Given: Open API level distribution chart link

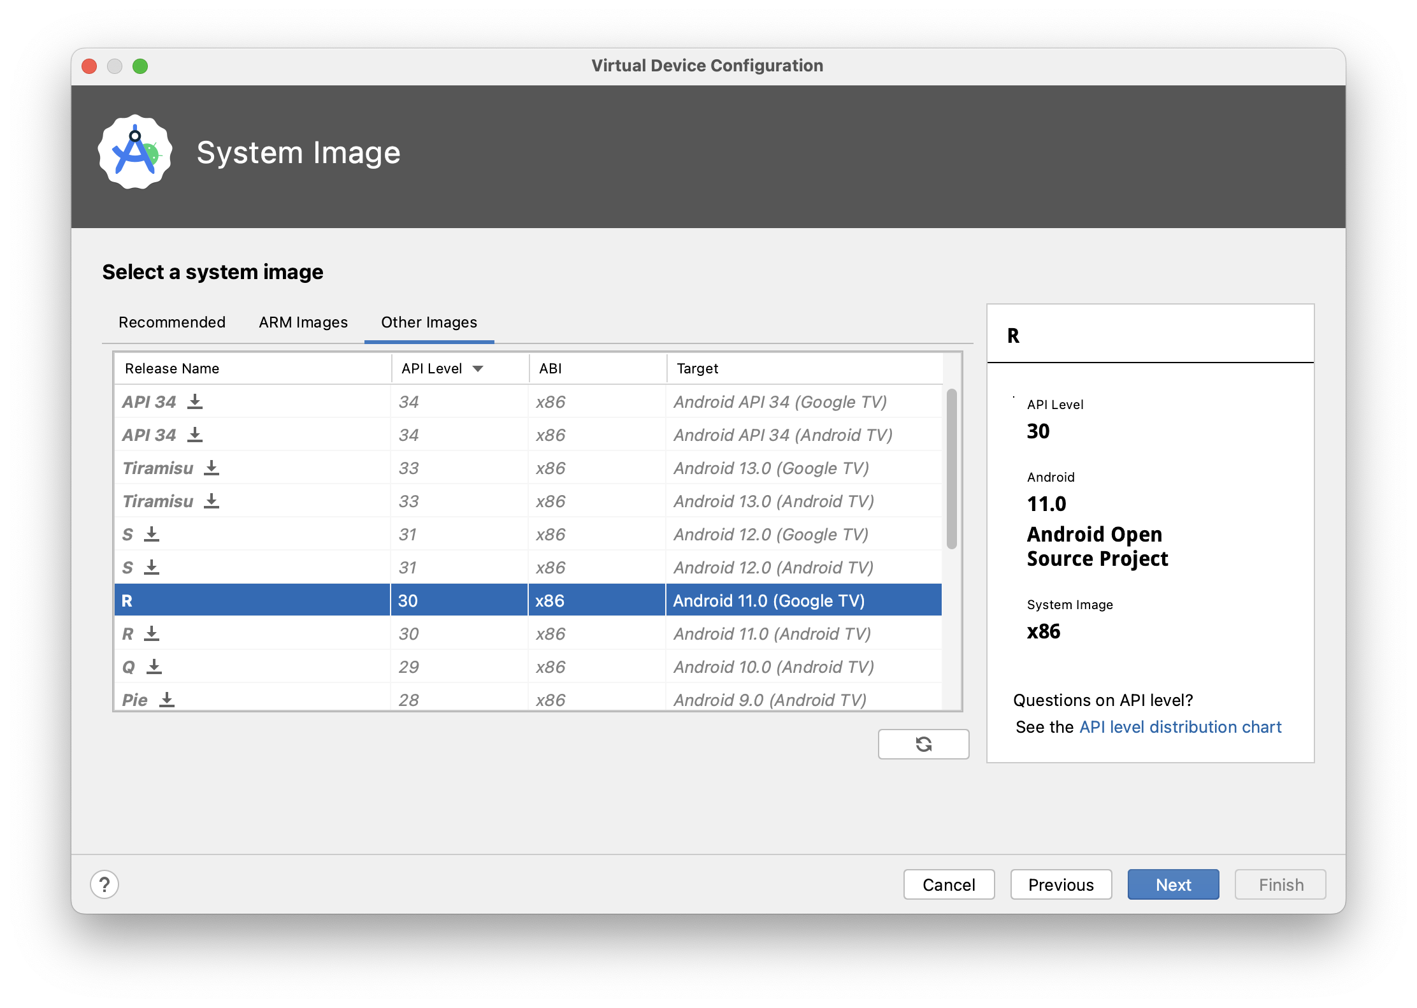Looking at the screenshot, I should pyautogui.click(x=1180, y=727).
